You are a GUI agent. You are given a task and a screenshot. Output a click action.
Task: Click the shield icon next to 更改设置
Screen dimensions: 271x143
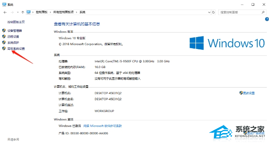[x=241, y=93]
